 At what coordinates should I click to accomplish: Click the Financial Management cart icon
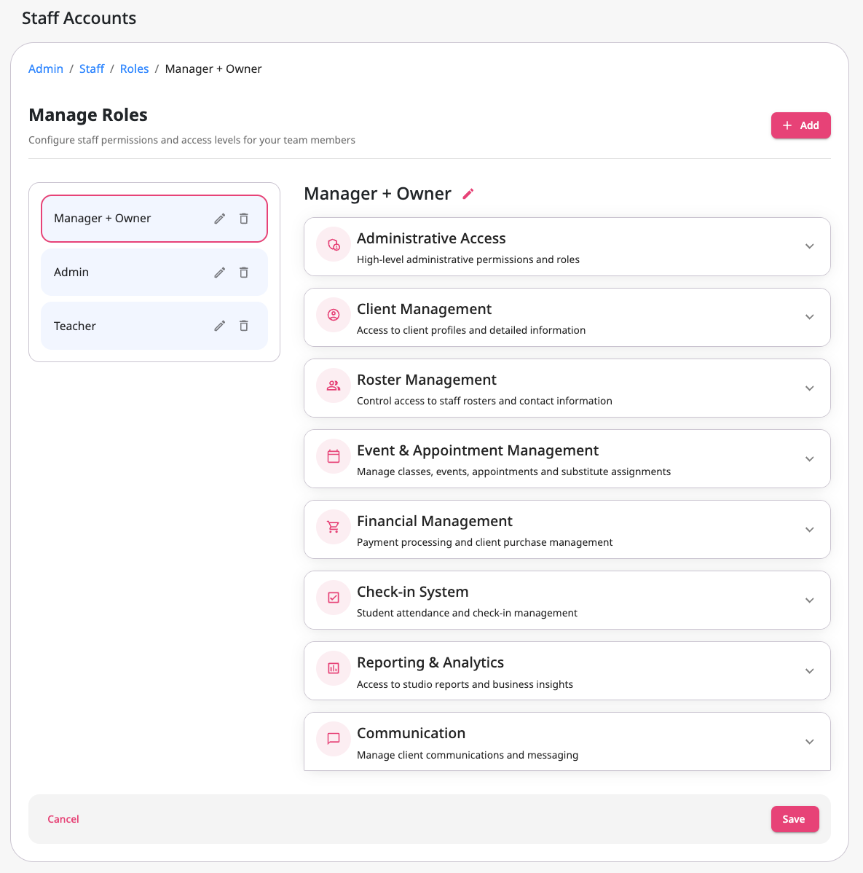tap(334, 528)
